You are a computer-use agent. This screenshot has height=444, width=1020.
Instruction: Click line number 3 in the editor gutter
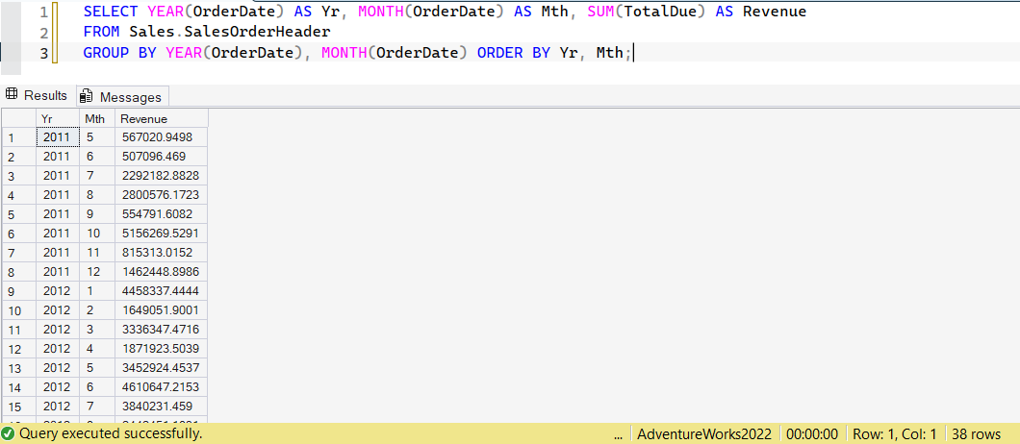43,53
